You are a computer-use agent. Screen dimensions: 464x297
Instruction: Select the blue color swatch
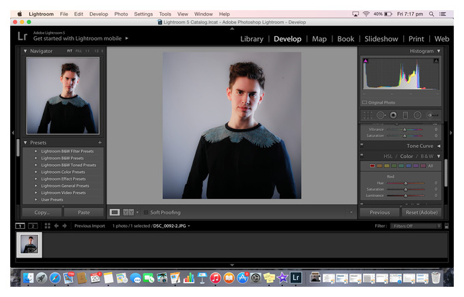(x=408, y=166)
